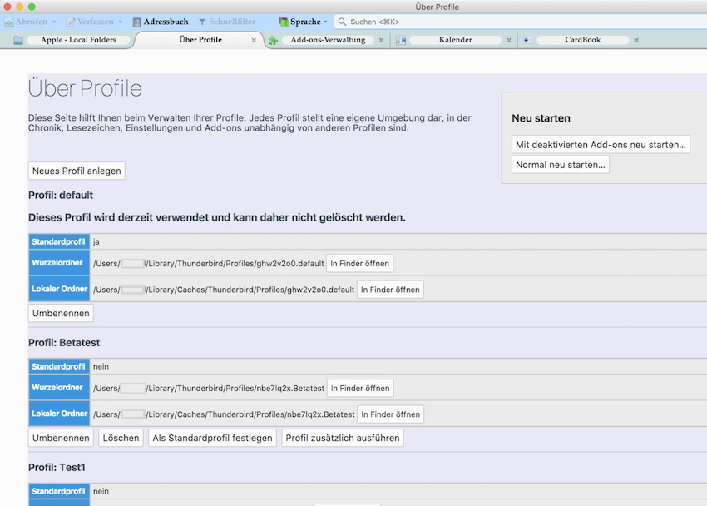
Task: Close the Über Profile tab
Action: tap(254, 40)
